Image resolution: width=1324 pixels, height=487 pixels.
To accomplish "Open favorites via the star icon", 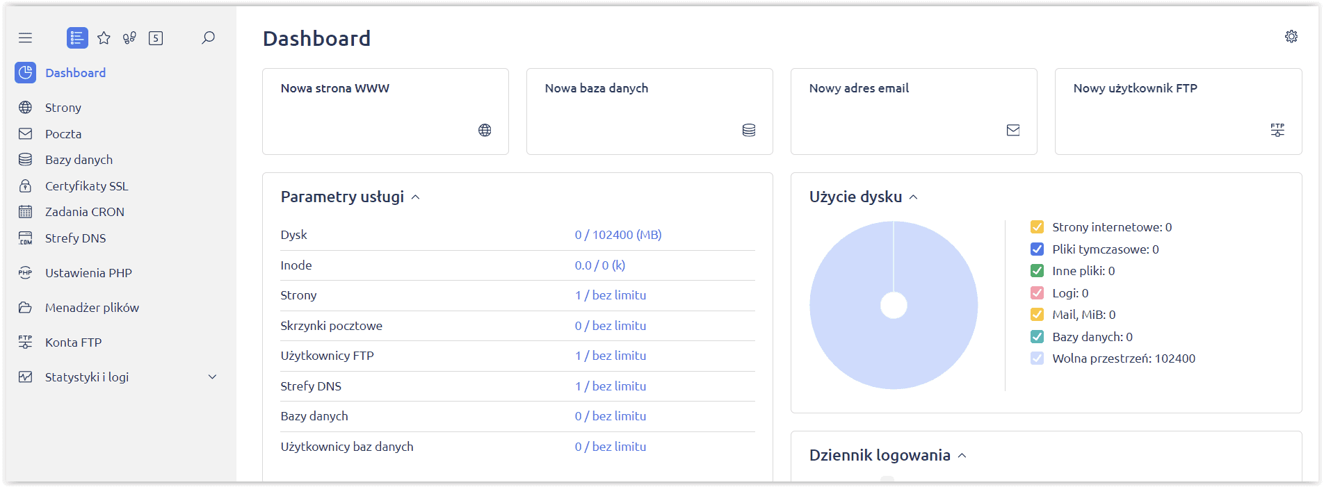I will 104,38.
